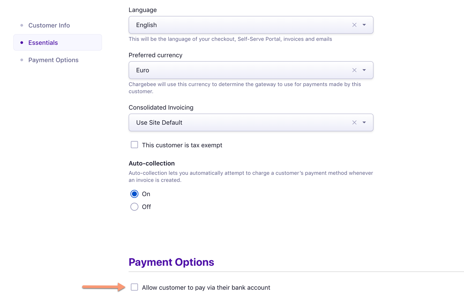Select the Auto-collection On radio button
Viewport: 464px width, 303px height.
[x=134, y=194]
